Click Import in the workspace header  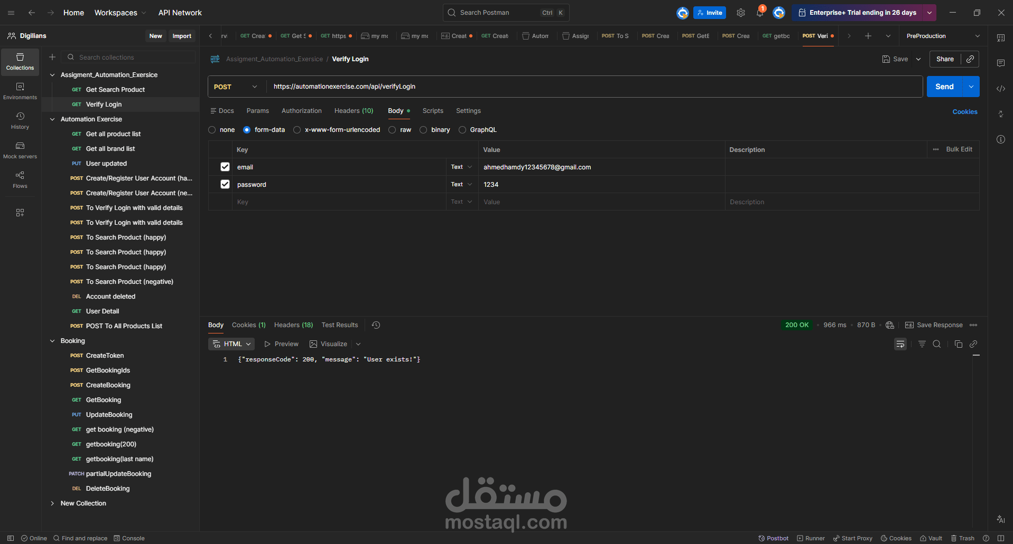coord(182,36)
